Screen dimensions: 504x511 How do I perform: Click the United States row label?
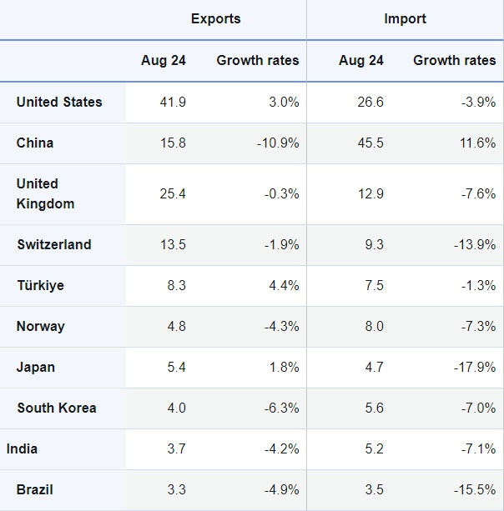point(59,102)
